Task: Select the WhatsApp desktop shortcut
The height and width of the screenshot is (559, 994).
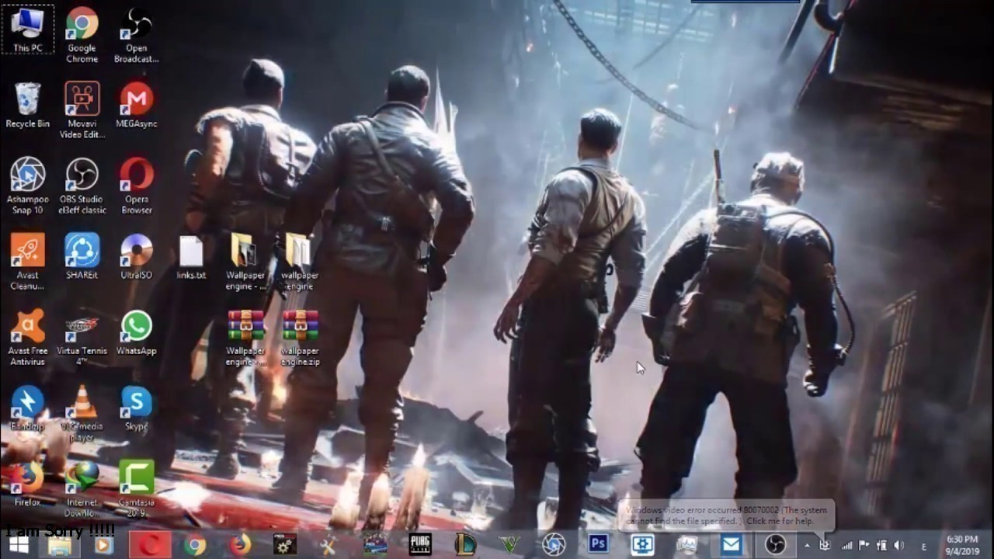Action: pyautogui.click(x=136, y=332)
